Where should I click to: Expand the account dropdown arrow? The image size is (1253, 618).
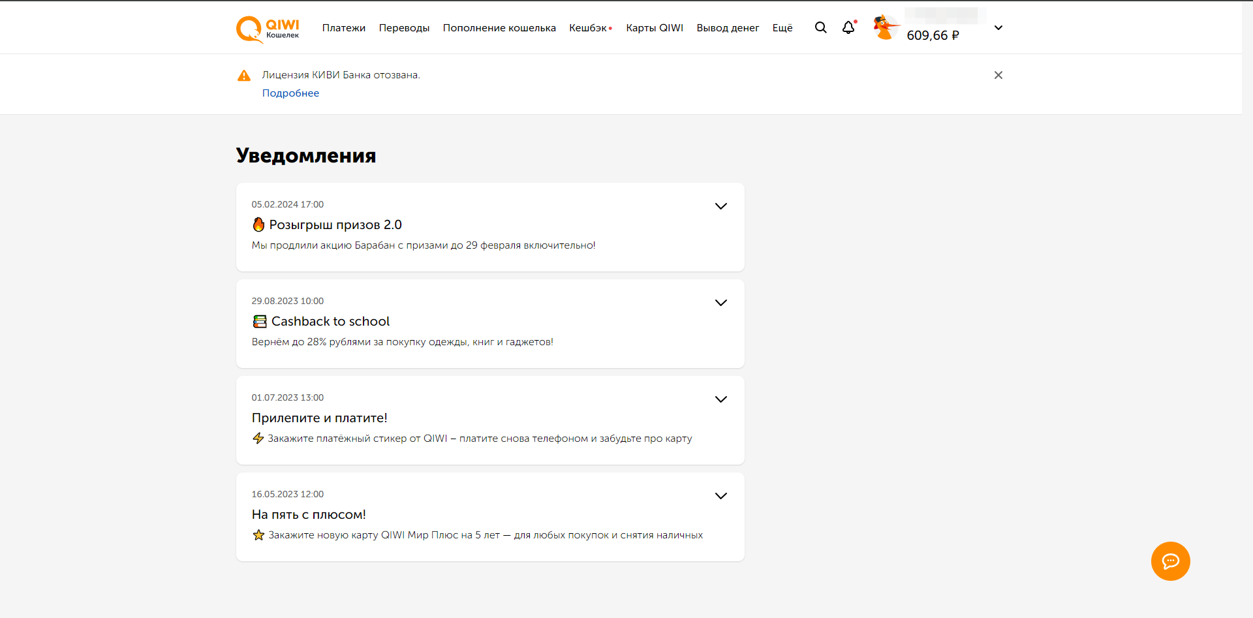tap(998, 27)
